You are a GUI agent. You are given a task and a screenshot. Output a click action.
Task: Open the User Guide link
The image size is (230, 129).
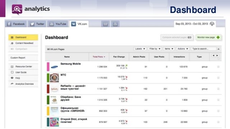tap(23, 72)
